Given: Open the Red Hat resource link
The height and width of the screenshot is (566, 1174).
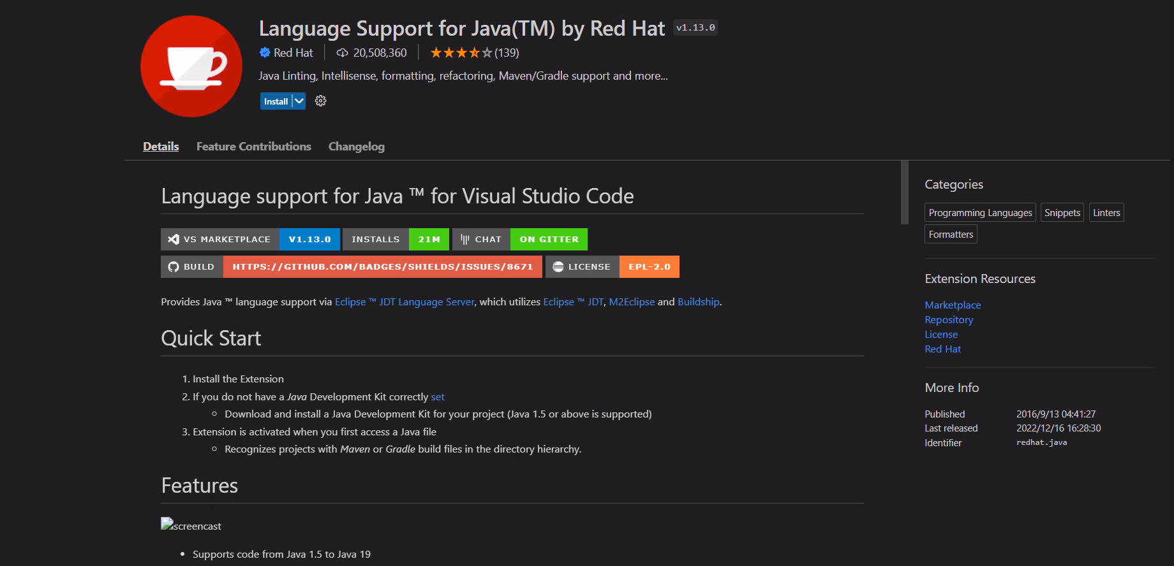Looking at the screenshot, I should pos(942,349).
